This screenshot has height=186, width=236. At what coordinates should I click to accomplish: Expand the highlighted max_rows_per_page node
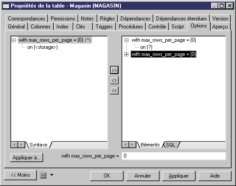pos(126,54)
